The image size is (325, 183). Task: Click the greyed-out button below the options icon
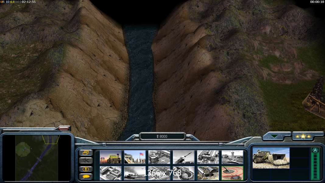pos(86,161)
